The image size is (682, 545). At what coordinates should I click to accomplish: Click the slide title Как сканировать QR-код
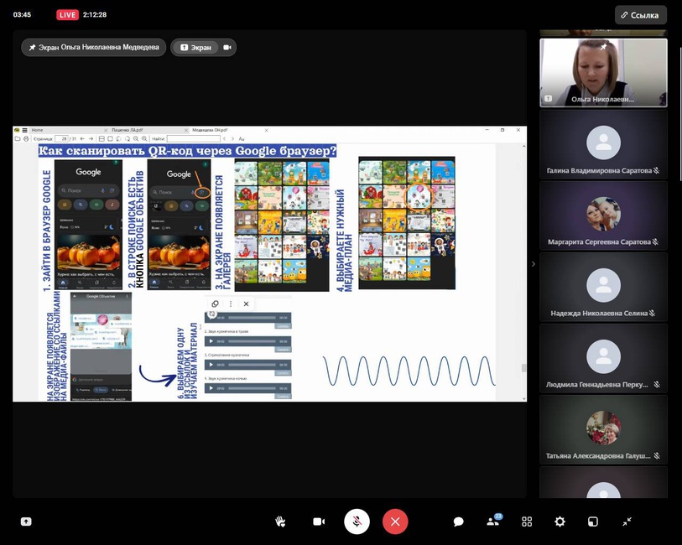(187, 151)
